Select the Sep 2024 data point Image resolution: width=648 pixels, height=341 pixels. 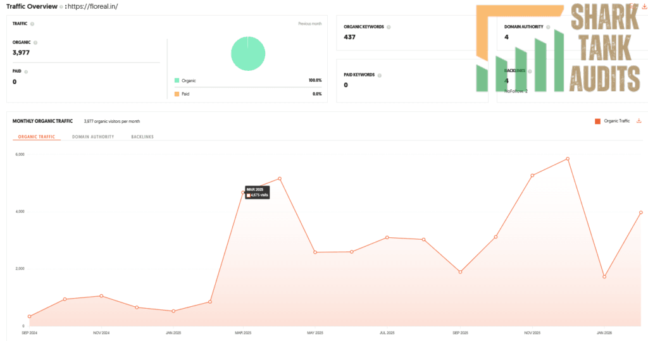(29, 316)
